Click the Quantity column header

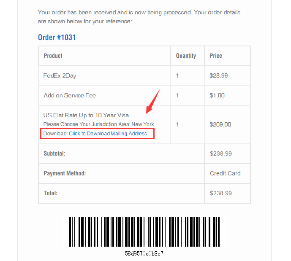186,56
